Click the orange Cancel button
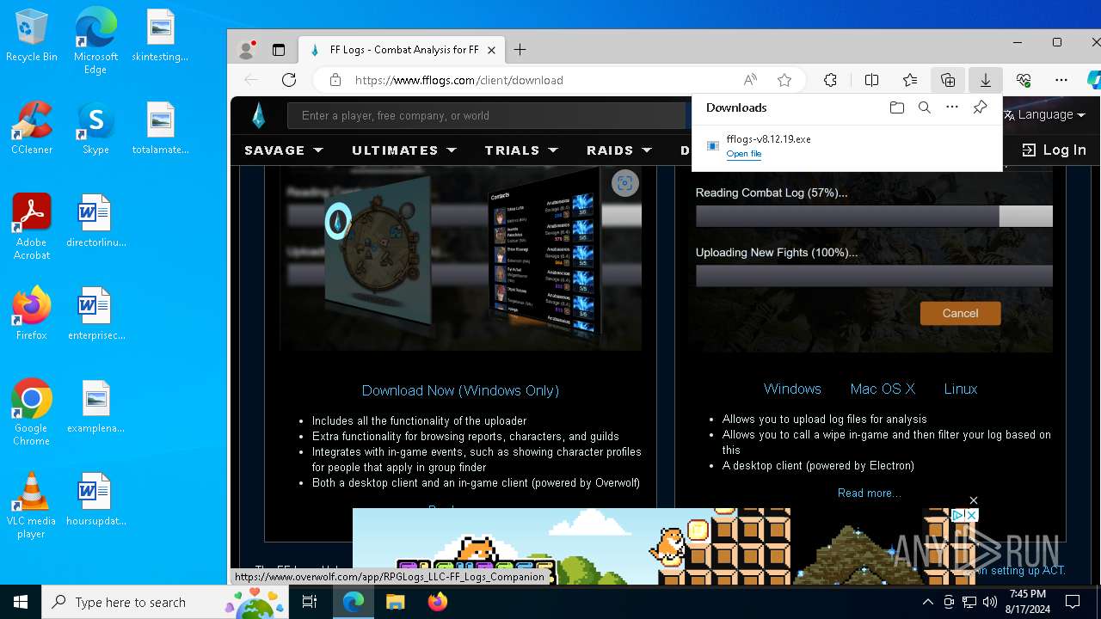The image size is (1101, 619). point(960,313)
